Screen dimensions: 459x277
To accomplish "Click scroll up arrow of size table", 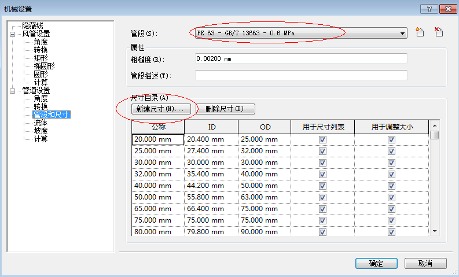I will pyautogui.click(x=435, y=125).
